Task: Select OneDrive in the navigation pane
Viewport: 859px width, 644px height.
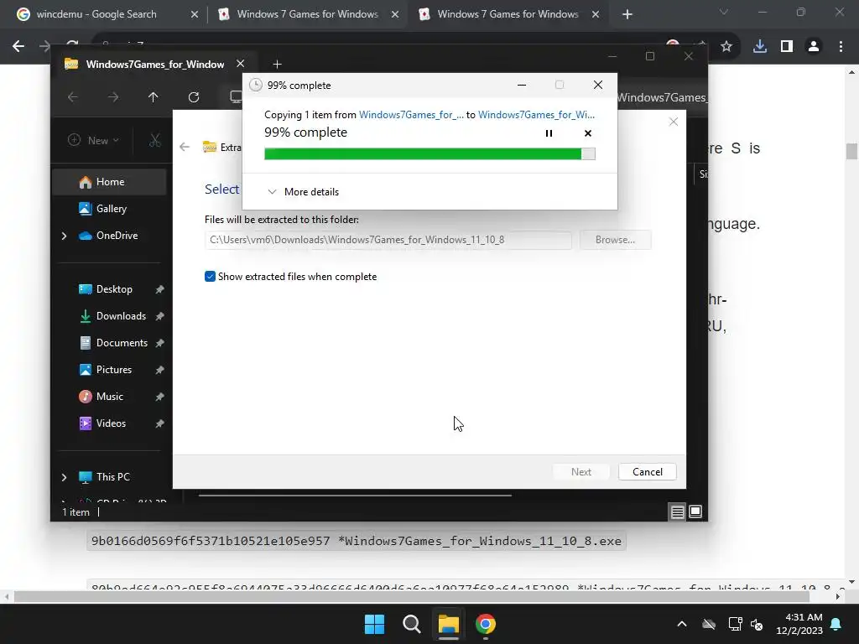Action: click(110, 236)
